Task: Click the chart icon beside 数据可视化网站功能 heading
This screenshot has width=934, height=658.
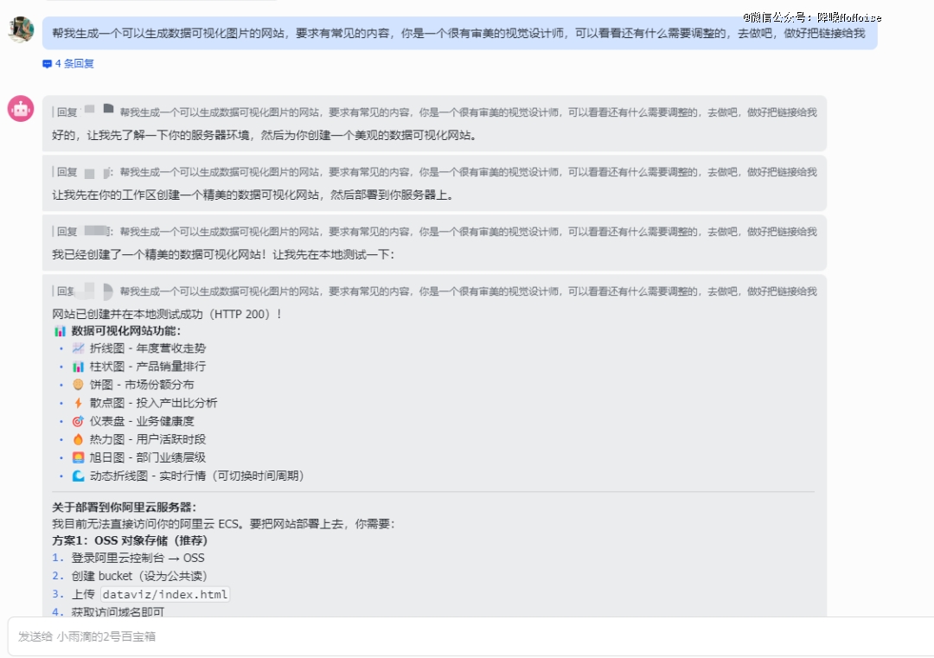Action: pyautogui.click(x=60, y=331)
